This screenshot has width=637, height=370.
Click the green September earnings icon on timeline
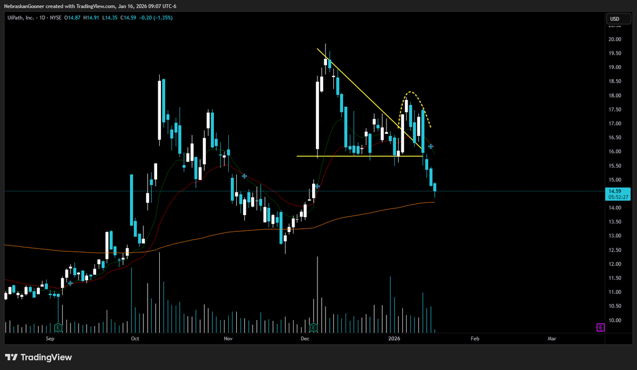click(58, 328)
